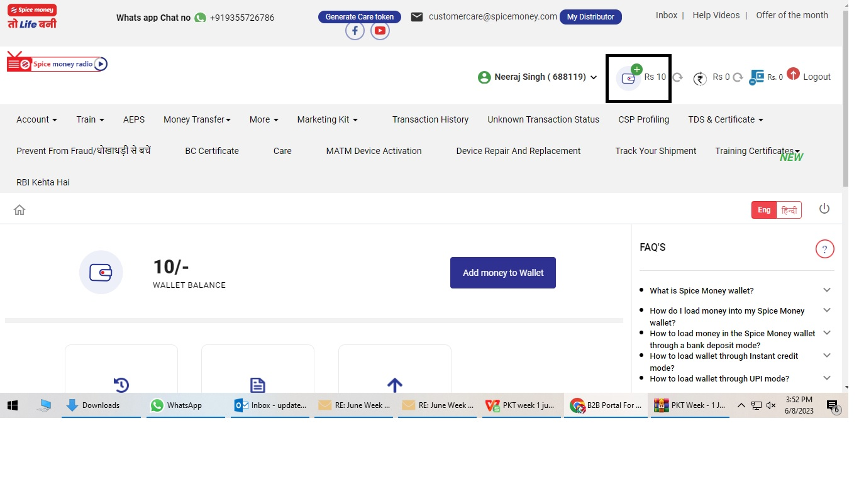Expand 'How do I load money' FAQ
Image resolution: width=859 pixels, height=494 pixels.
tap(827, 310)
